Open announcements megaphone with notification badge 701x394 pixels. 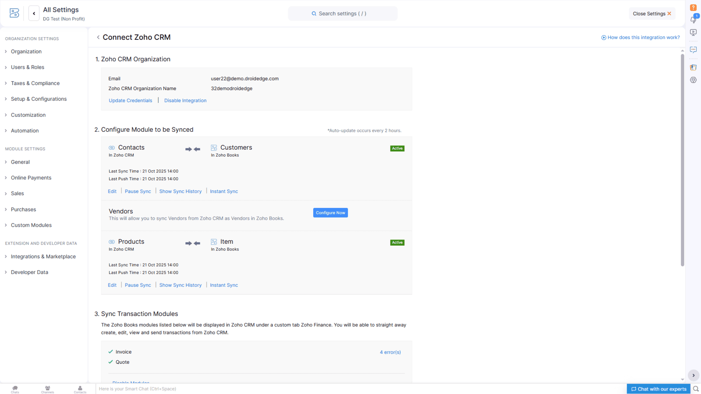(693, 20)
